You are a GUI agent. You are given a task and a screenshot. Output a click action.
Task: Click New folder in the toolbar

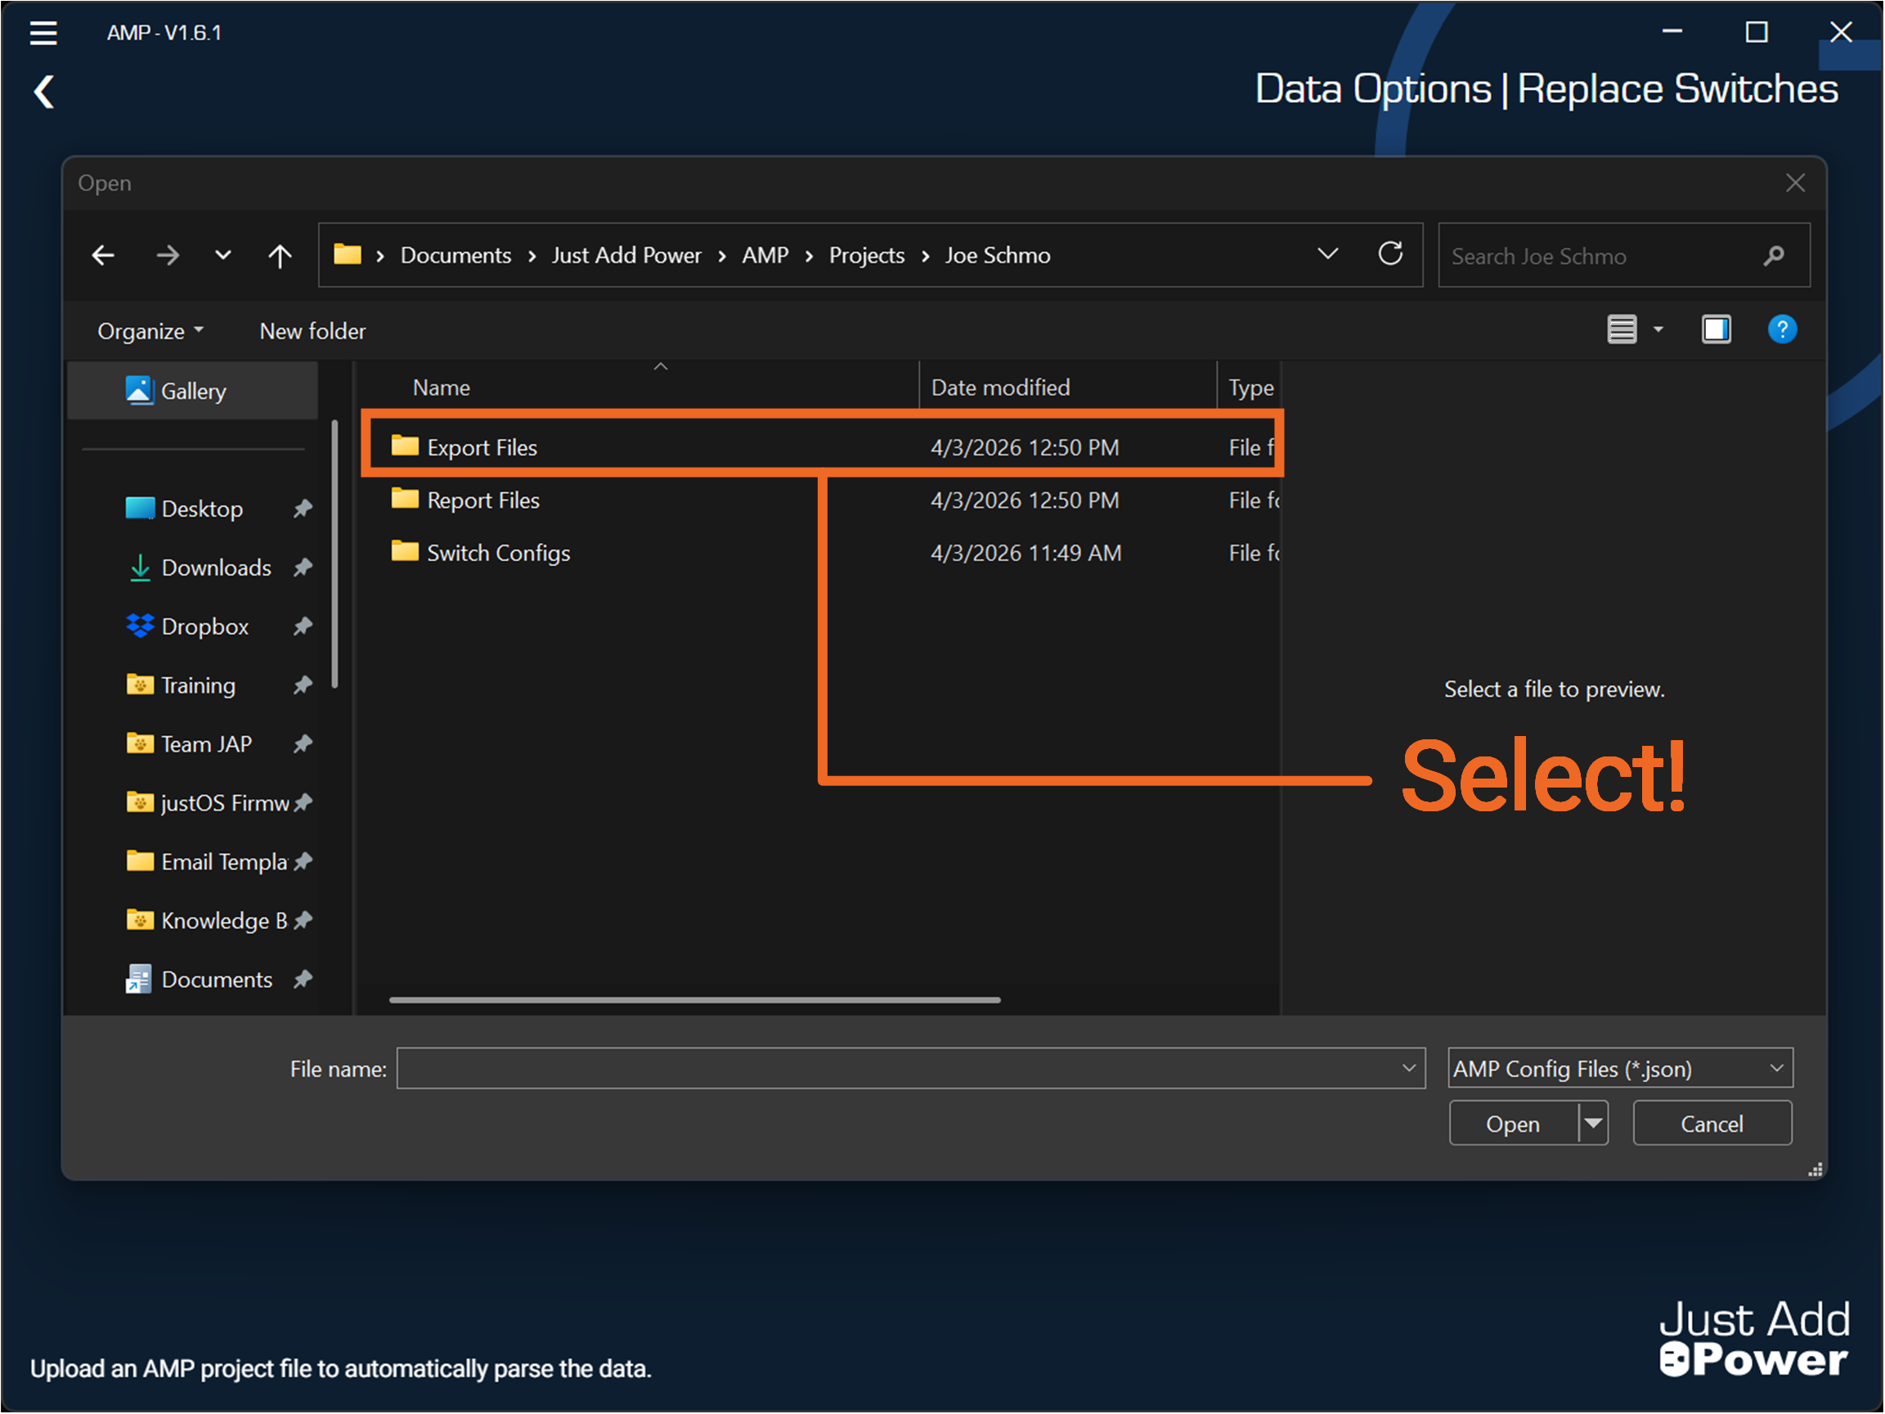[312, 330]
